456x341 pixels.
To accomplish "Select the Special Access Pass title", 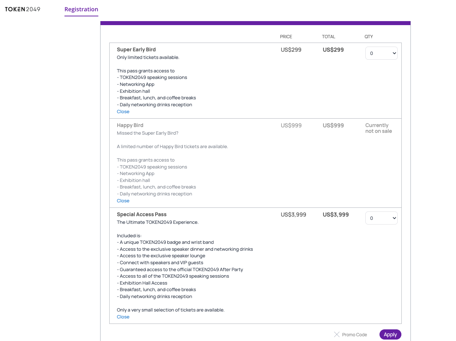I will click(x=142, y=215).
